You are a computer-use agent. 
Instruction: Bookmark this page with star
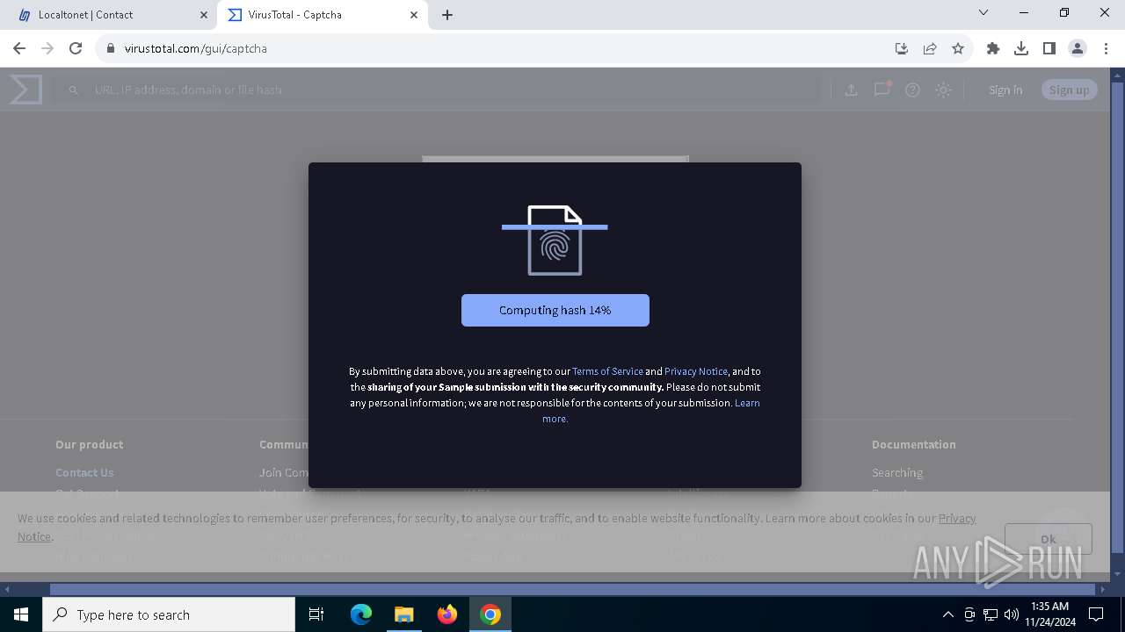coord(958,48)
